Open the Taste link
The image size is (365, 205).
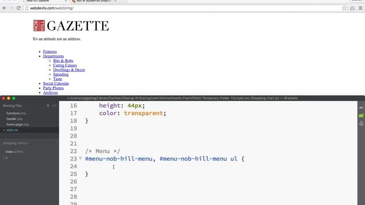[58, 79]
